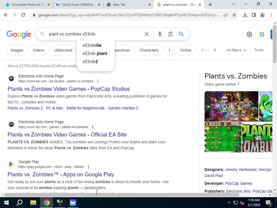Open the Plants vs Zombies taskbar app
277x208 pixels.
60,203
